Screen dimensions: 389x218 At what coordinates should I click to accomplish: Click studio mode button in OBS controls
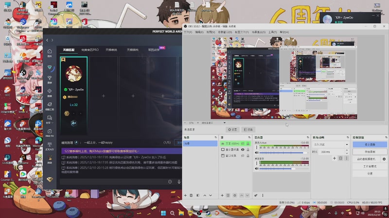[370, 166]
